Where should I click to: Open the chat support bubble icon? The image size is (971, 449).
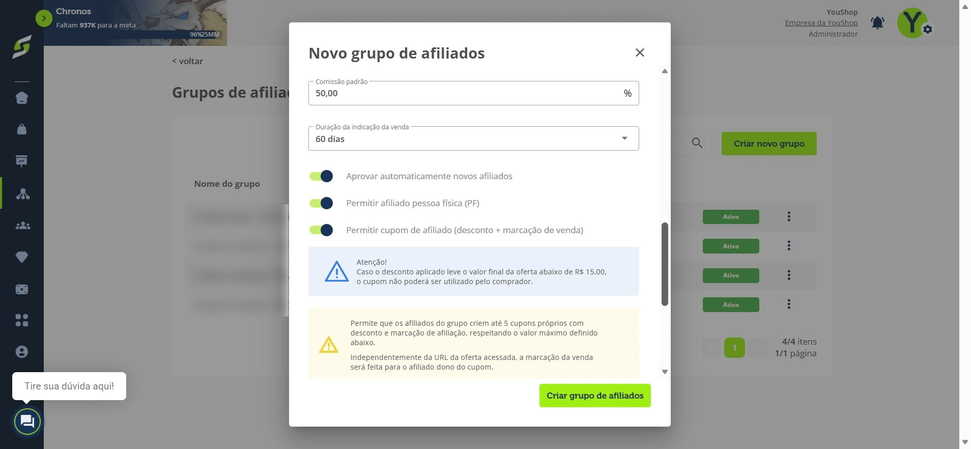click(27, 422)
